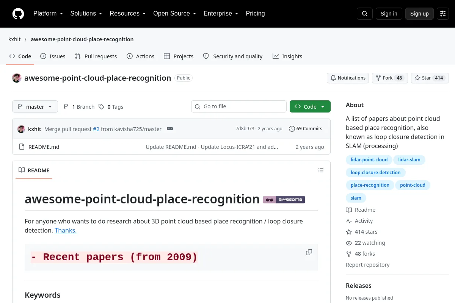Click the Sign up button
This screenshot has width=455, height=303.
tap(419, 14)
